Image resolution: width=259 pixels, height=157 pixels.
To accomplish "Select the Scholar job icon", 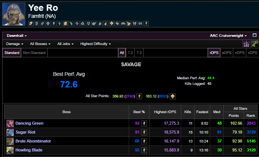I will (123, 23).
